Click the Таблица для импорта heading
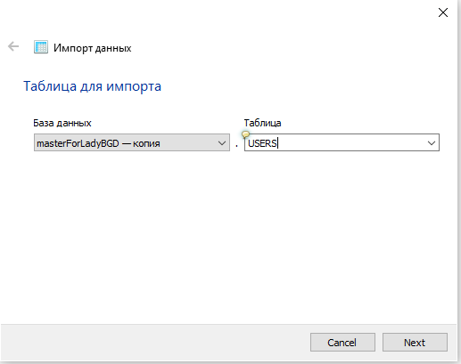Screen dimensions: 461x364 pos(92,86)
